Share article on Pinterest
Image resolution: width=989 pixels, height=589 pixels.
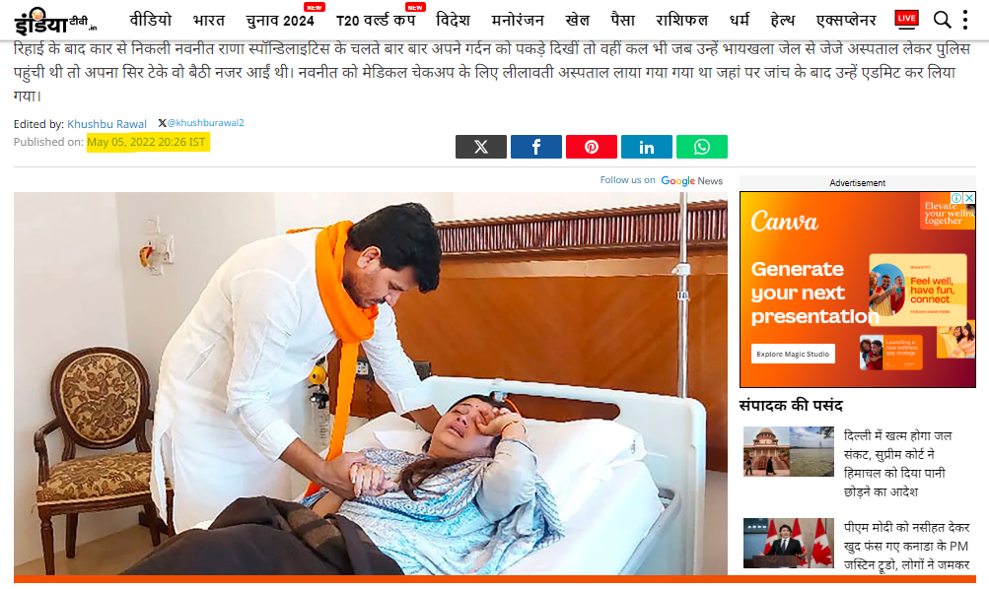click(x=591, y=147)
